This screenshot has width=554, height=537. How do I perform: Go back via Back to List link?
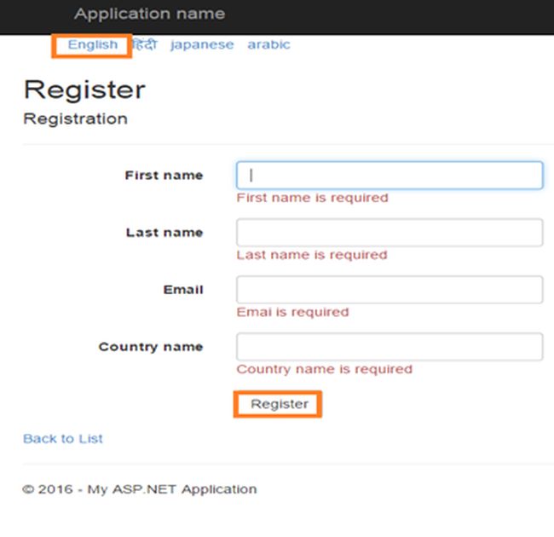63,438
